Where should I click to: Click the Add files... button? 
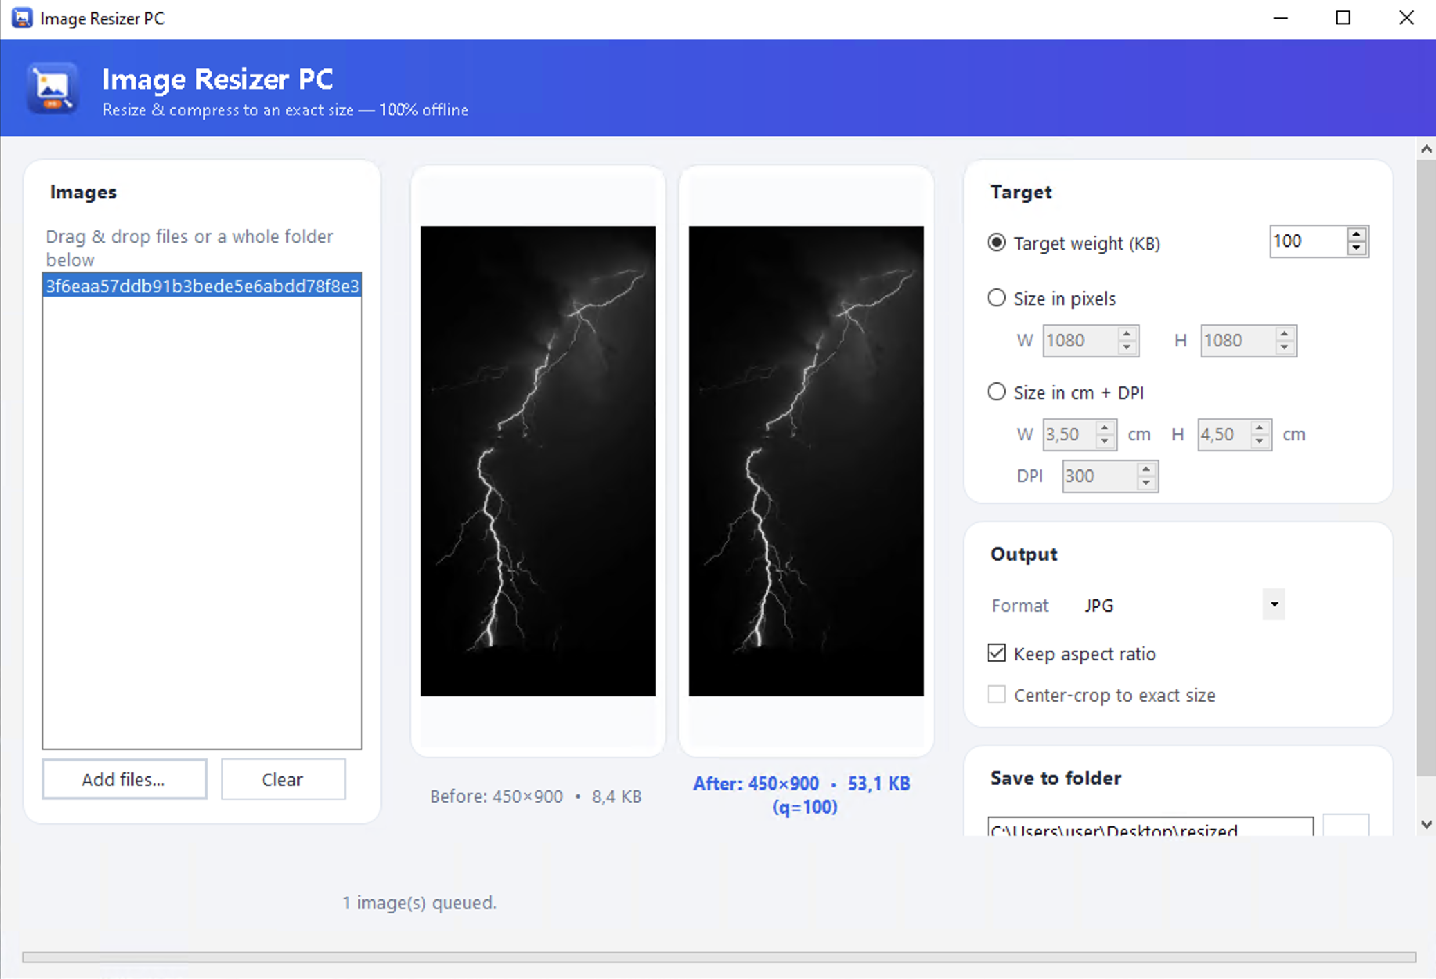coord(125,779)
